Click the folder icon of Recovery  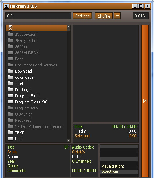(x=10, y=120)
